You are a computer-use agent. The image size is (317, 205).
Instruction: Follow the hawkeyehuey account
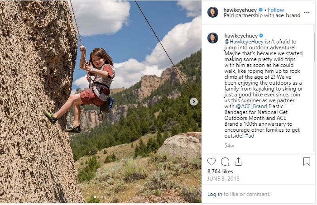276,10
